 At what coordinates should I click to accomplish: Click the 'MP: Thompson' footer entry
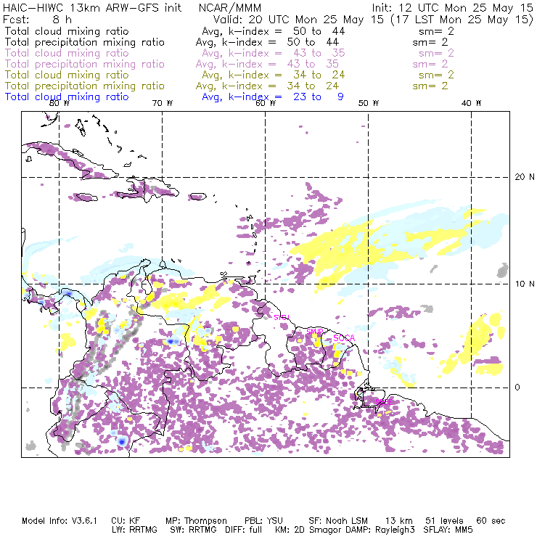196,521
